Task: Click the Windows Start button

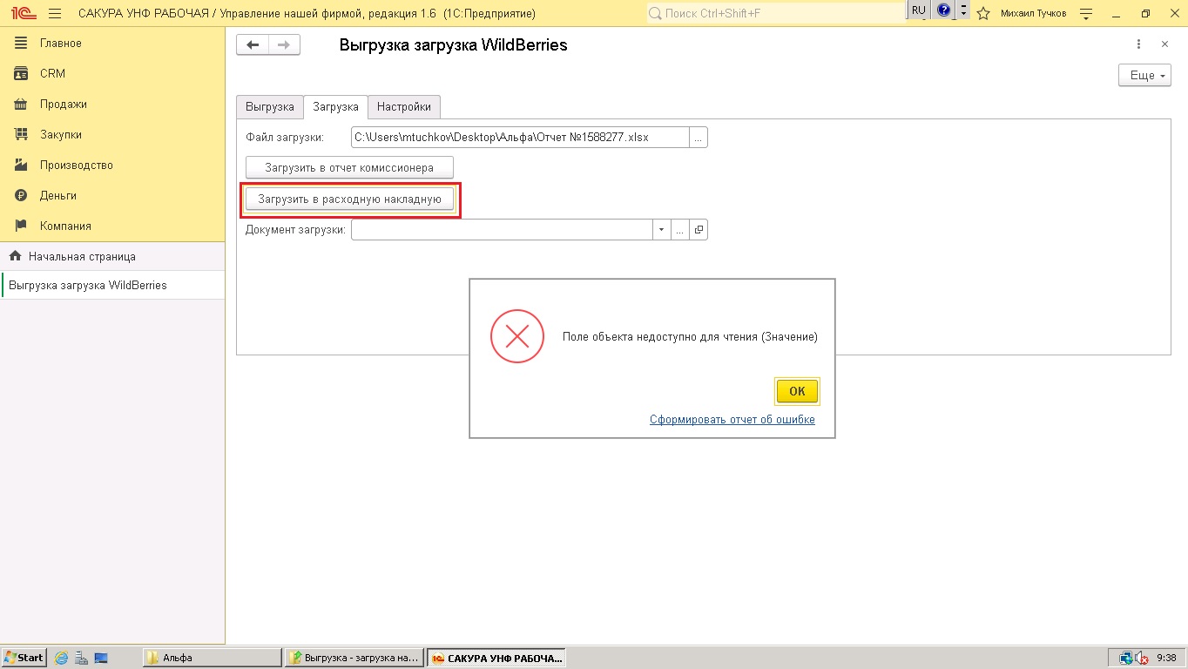Action: (24, 658)
